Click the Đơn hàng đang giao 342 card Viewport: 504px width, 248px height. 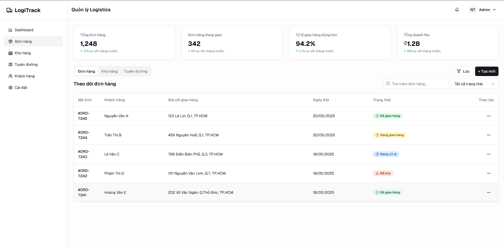click(232, 43)
